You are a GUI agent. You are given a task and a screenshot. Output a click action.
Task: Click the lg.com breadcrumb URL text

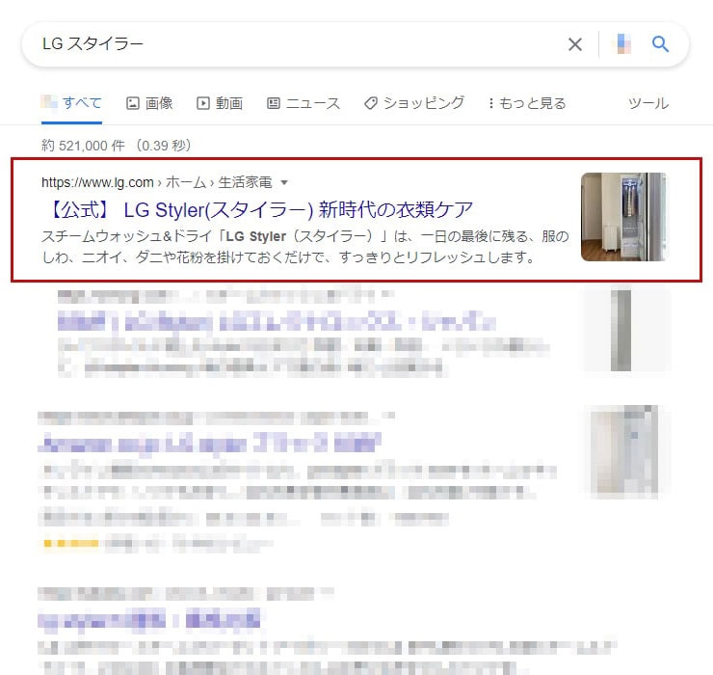97,182
